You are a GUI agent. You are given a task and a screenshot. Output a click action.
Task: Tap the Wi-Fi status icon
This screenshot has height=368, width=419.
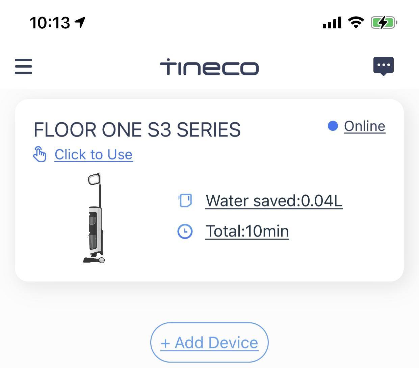click(x=356, y=23)
